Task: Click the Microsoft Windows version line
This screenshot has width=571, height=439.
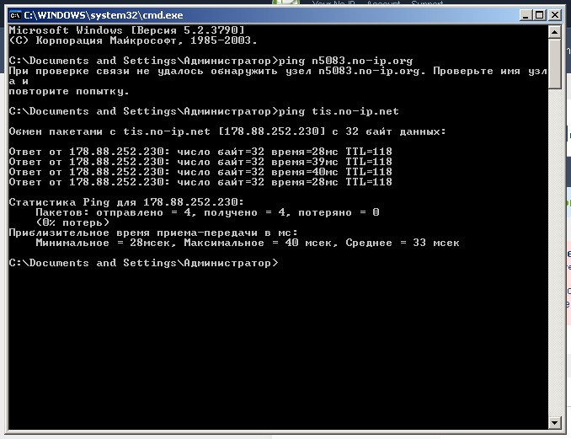Action: point(126,30)
